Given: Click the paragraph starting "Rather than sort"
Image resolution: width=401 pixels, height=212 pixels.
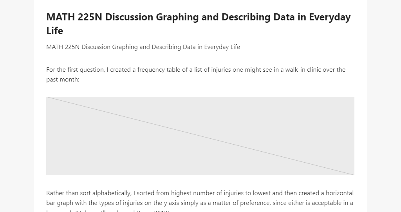Looking at the screenshot, I should 200,201.
